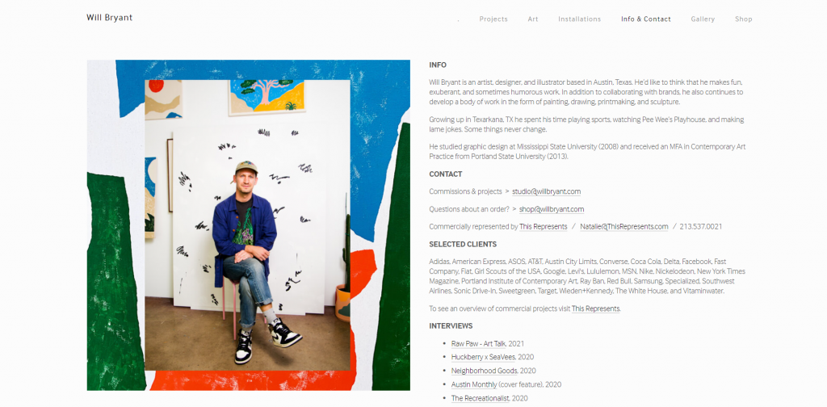The width and height of the screenshot is (827, 407).
Task: Click Natalie@ThisRepresents.com email link
Action: coord(624,227)
